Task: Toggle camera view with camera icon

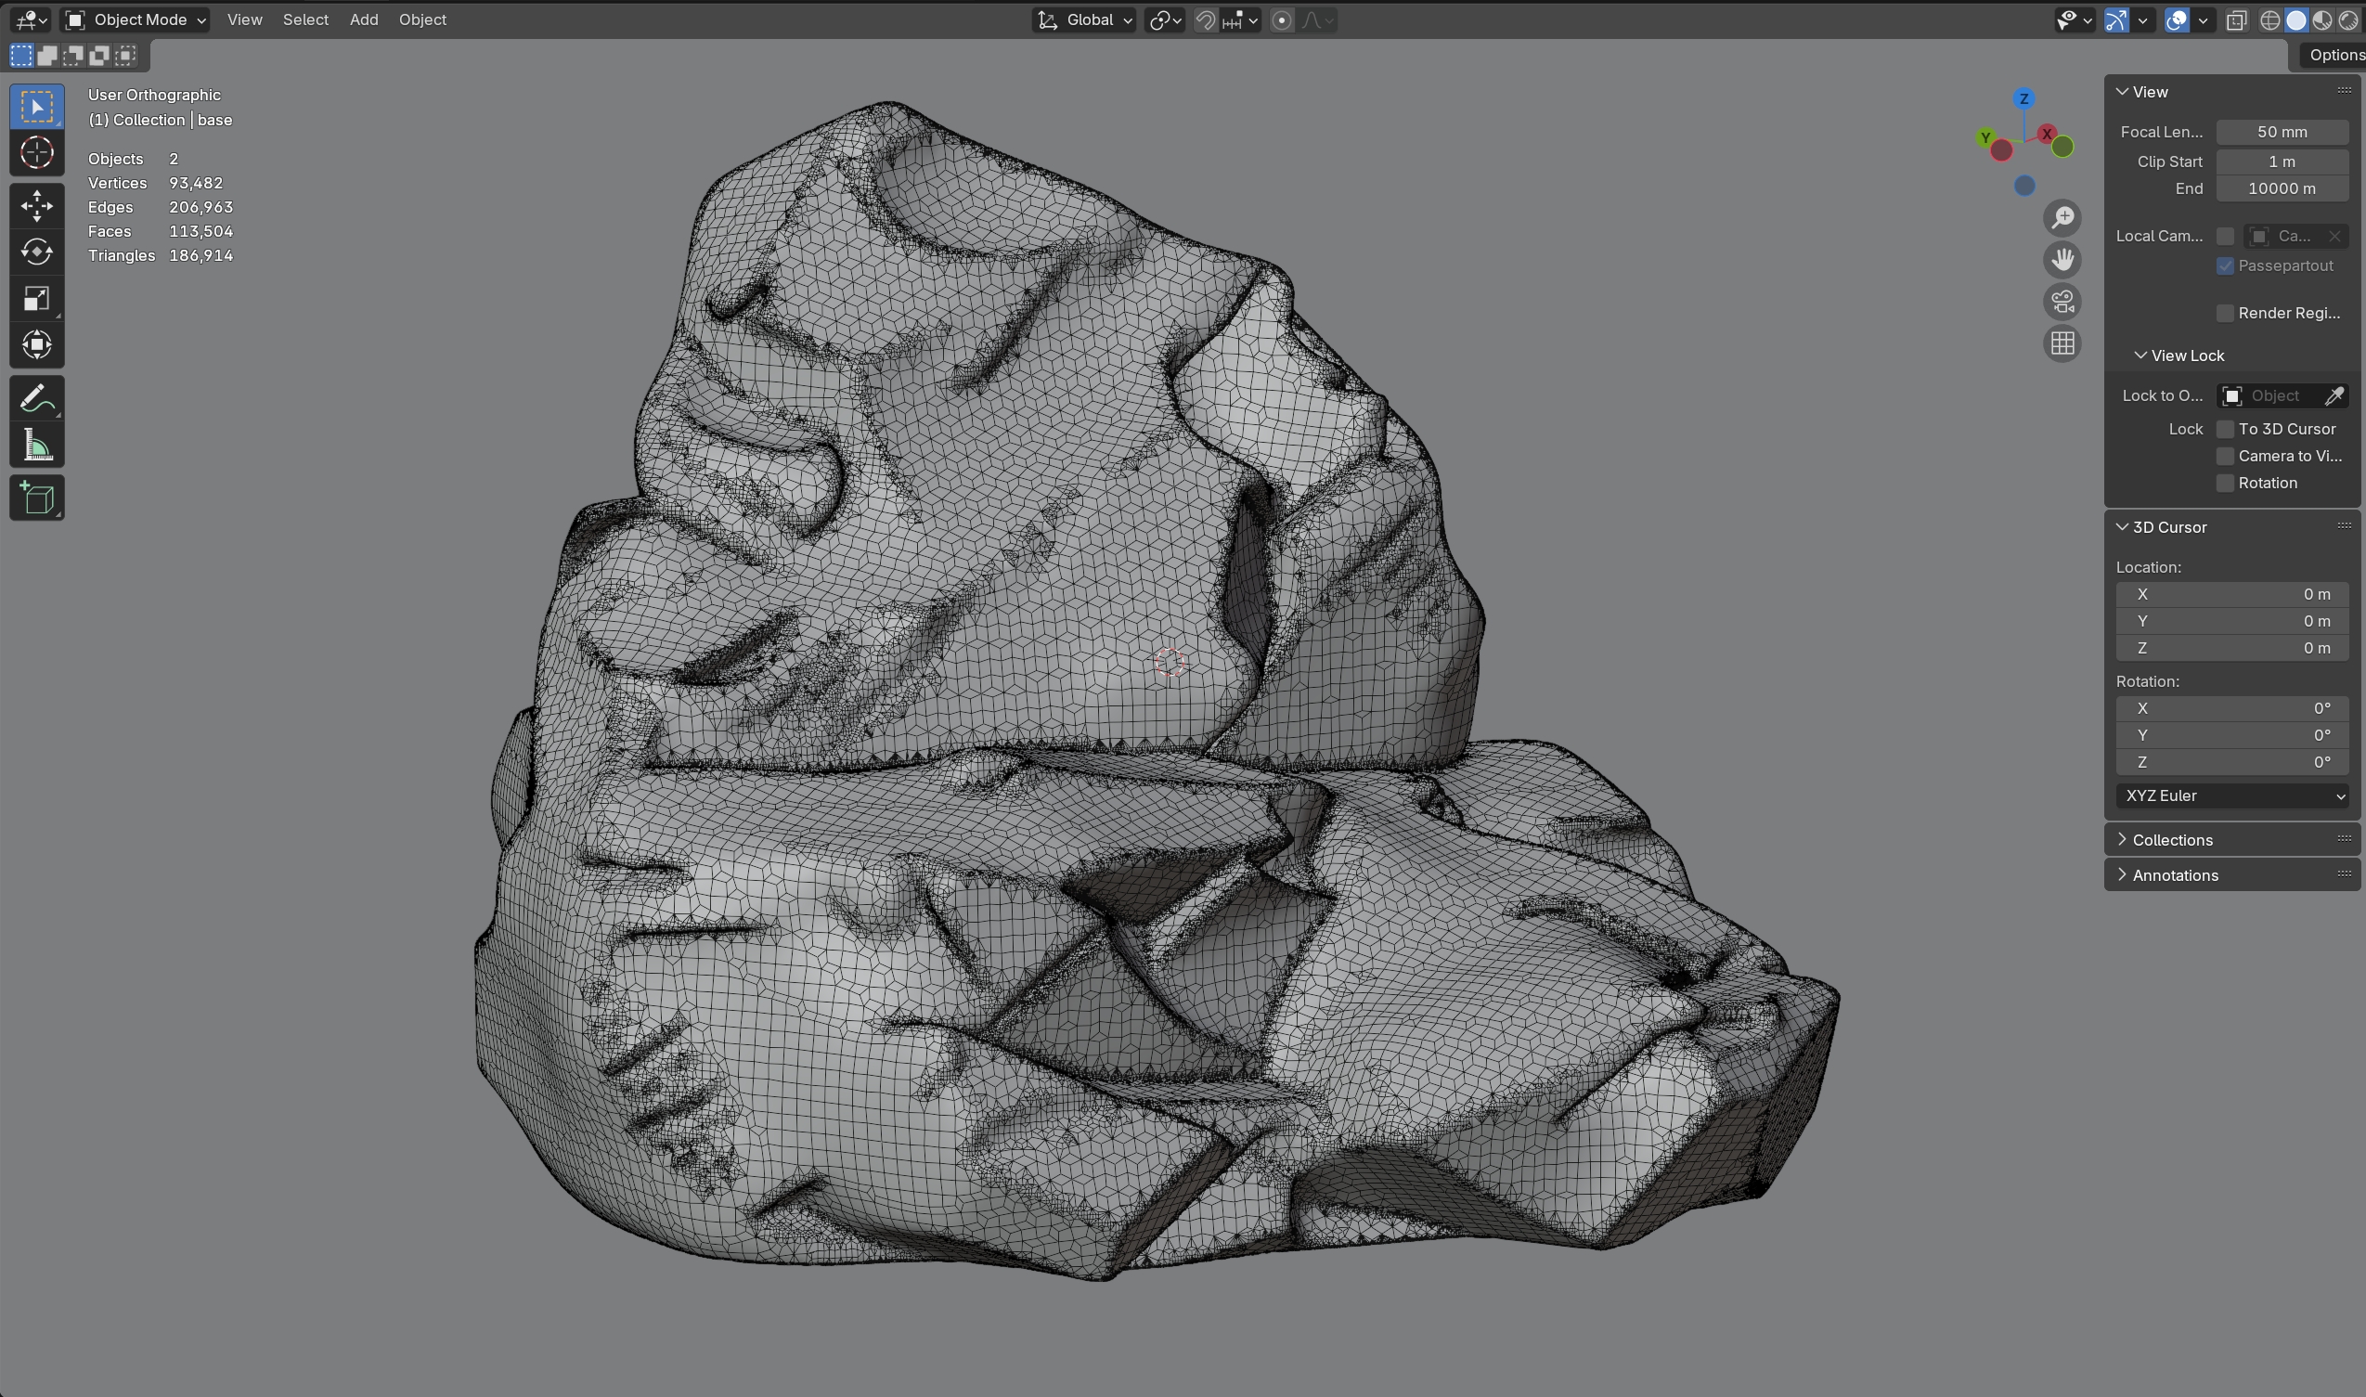Action: click(2062, 303)
